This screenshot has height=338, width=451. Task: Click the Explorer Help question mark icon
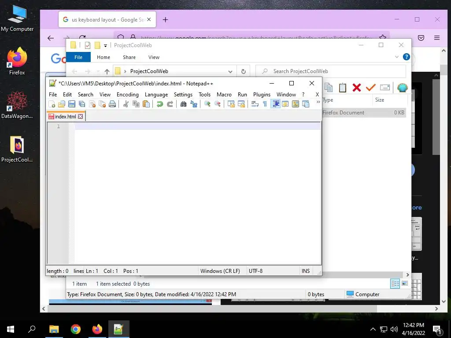coord(407,57)
